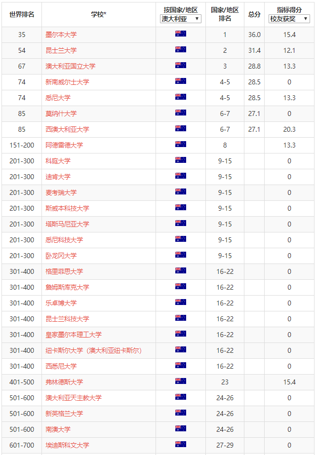
Task: Click the Australian flag in 南澳大学 row
Action: [181, 428]
